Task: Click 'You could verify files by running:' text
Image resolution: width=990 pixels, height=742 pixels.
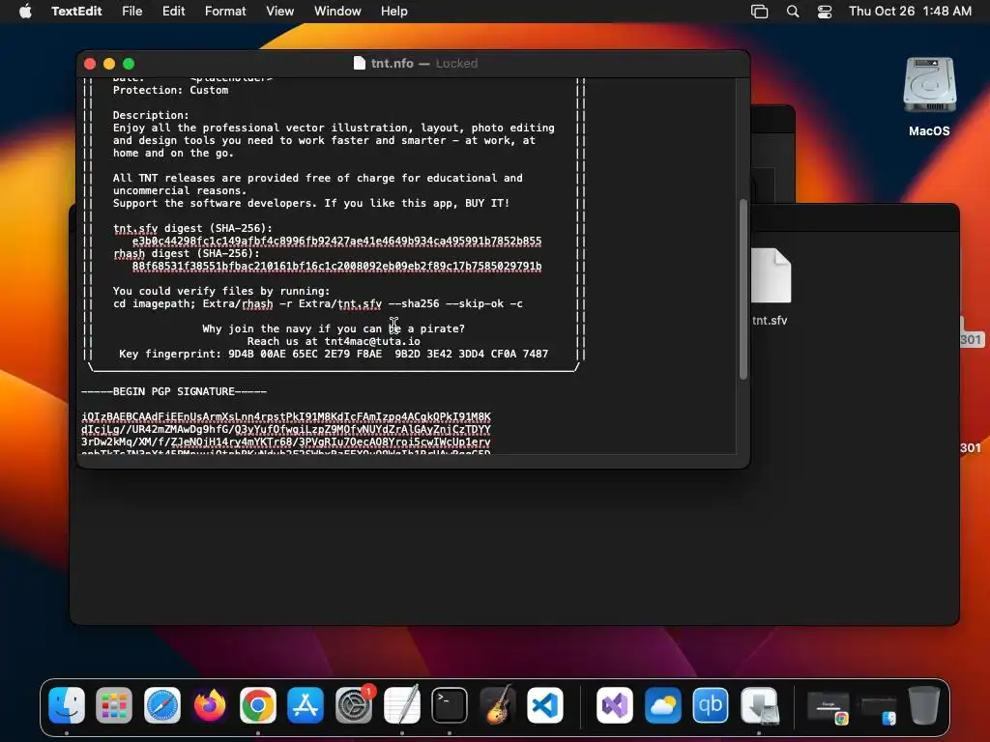Action: point(221,291)
